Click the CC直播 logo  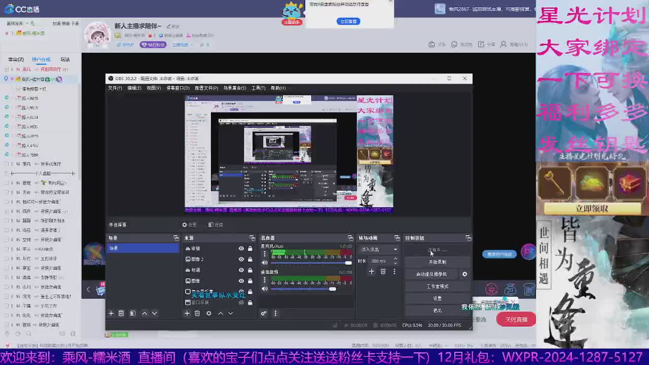pyautogui.click(x=21, y=9)
